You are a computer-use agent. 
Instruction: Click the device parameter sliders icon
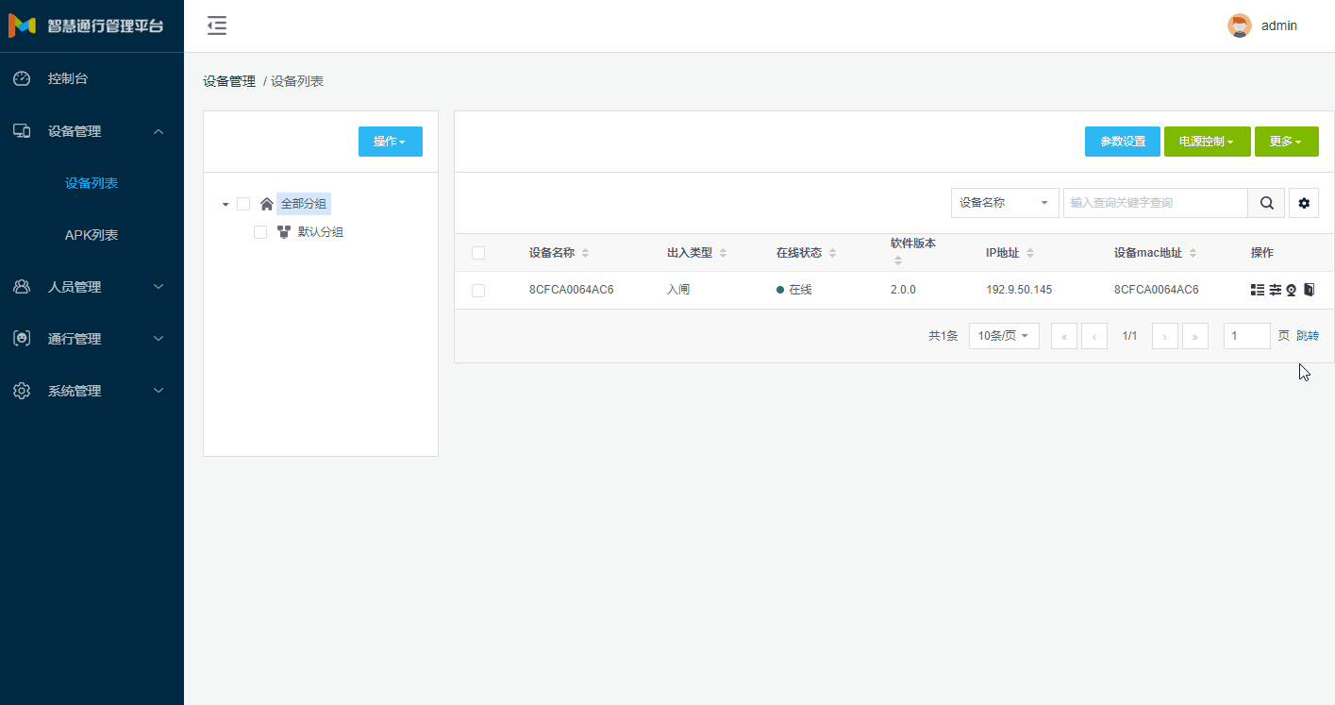coord(1275,290)
